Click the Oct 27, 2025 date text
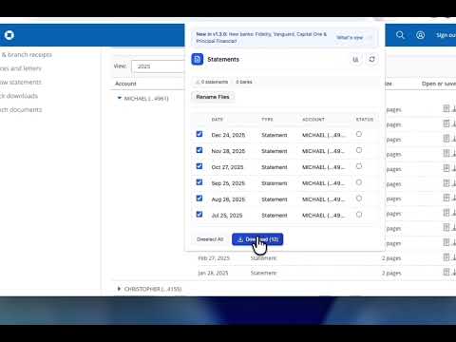The height and width of the screenshot is (342, 456). (x=227, y=167)
